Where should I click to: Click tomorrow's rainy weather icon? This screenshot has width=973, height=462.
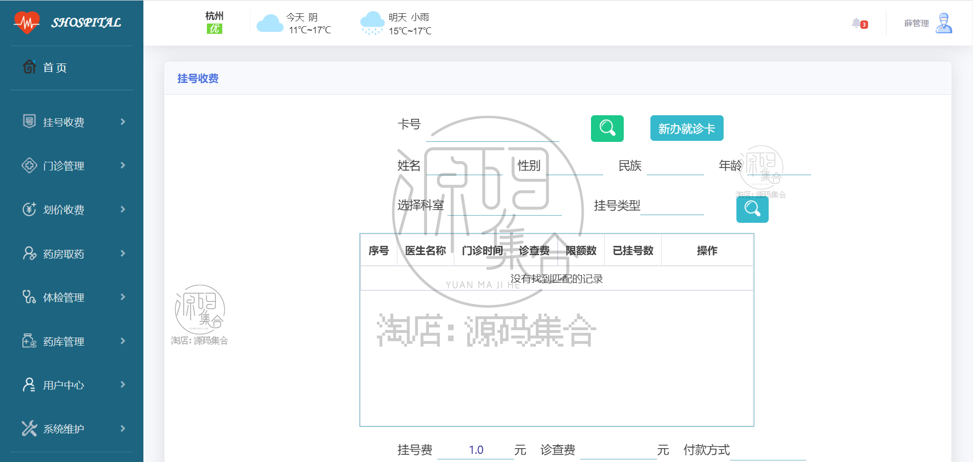[372, 23]
